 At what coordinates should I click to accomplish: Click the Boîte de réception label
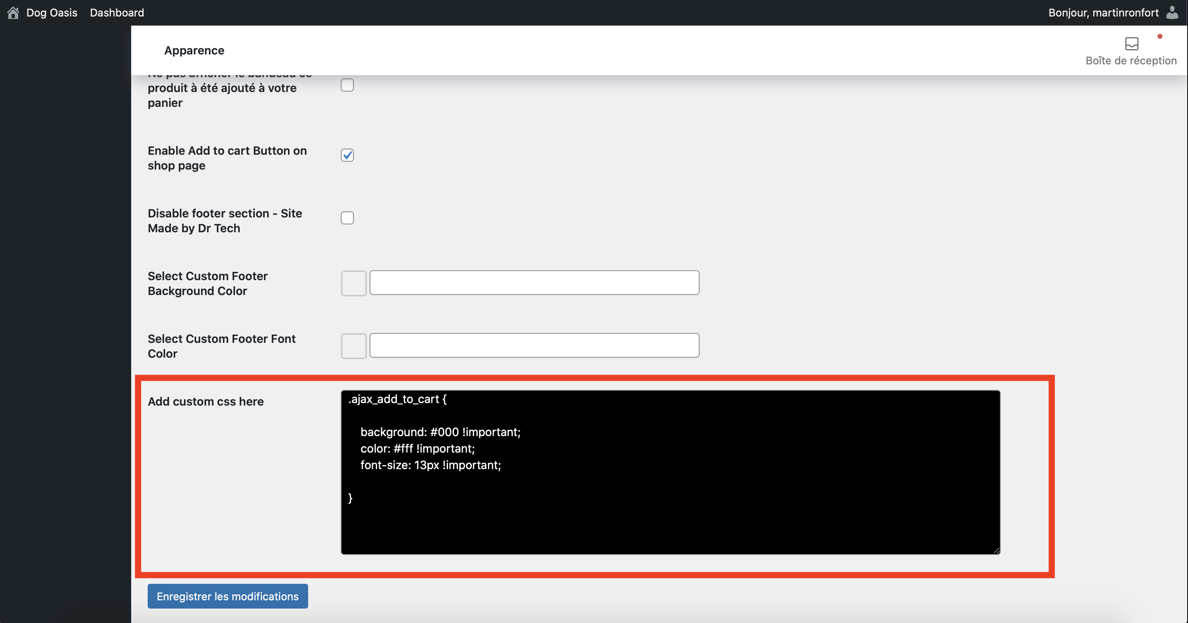[1131, 60]
